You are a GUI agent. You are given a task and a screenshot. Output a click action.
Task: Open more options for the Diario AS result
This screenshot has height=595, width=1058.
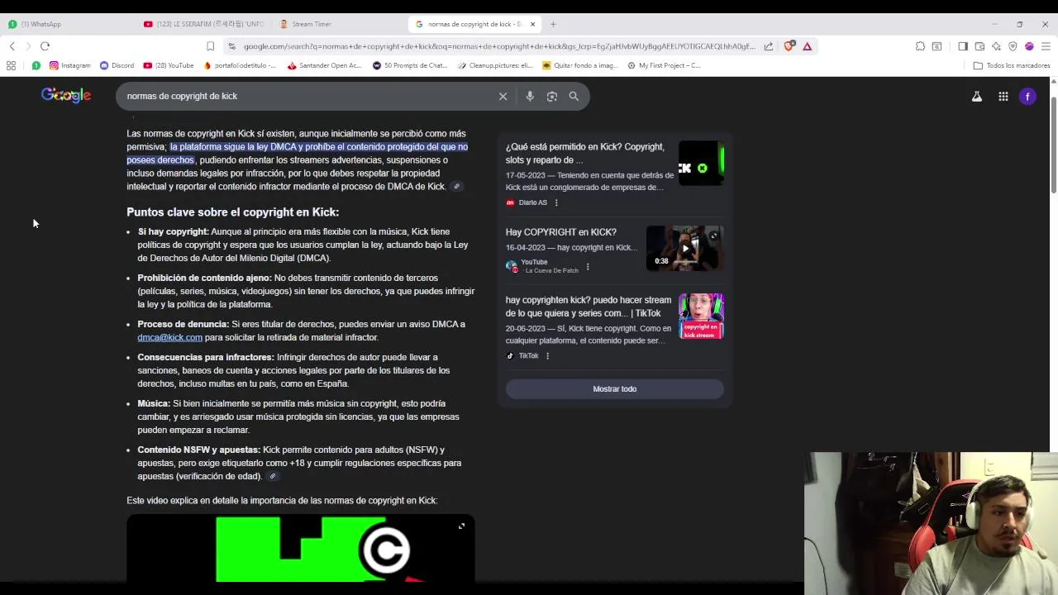tap(556, 202)
